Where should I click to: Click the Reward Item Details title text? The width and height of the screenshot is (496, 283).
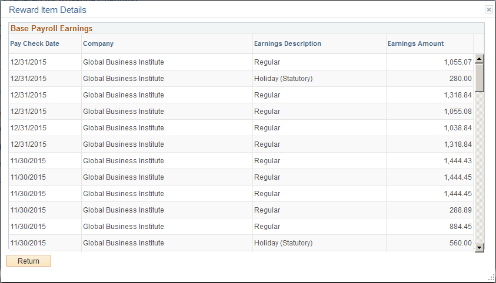click(x=48, y=10)
